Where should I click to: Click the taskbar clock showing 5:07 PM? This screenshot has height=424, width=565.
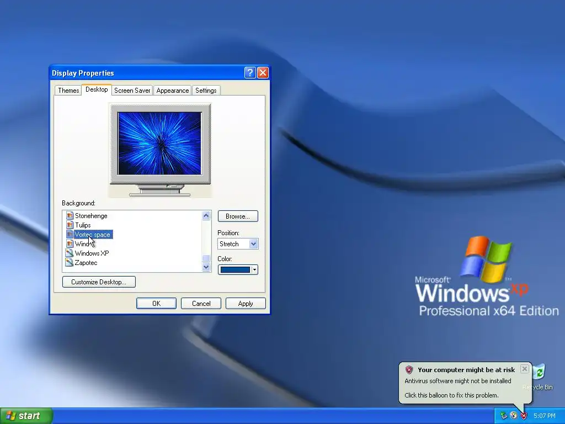[x=545, y=416]
